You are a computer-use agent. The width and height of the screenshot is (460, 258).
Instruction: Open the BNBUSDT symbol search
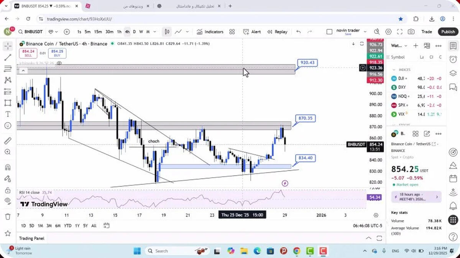31,32
